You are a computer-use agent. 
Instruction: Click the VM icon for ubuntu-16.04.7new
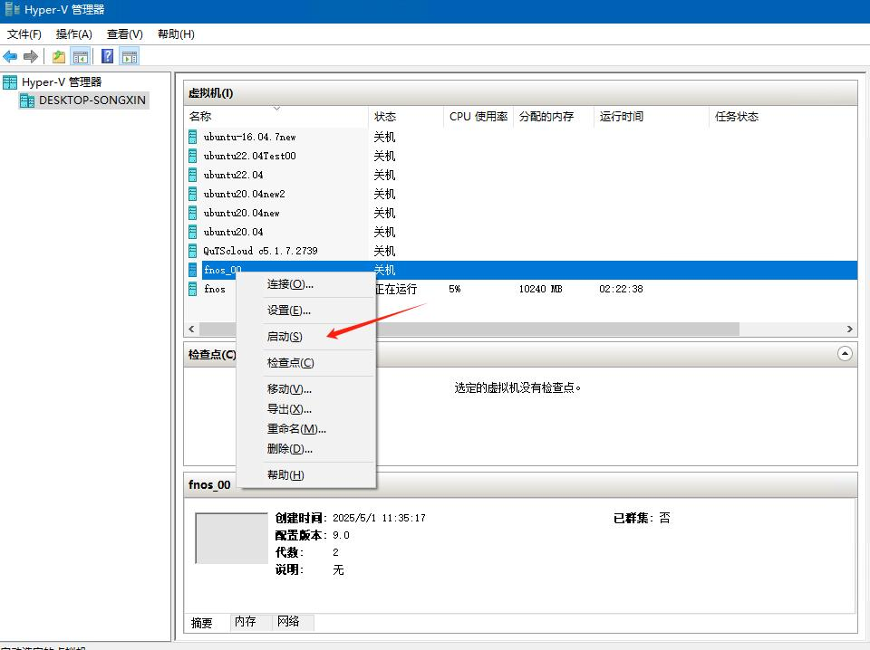pos(192,137)
